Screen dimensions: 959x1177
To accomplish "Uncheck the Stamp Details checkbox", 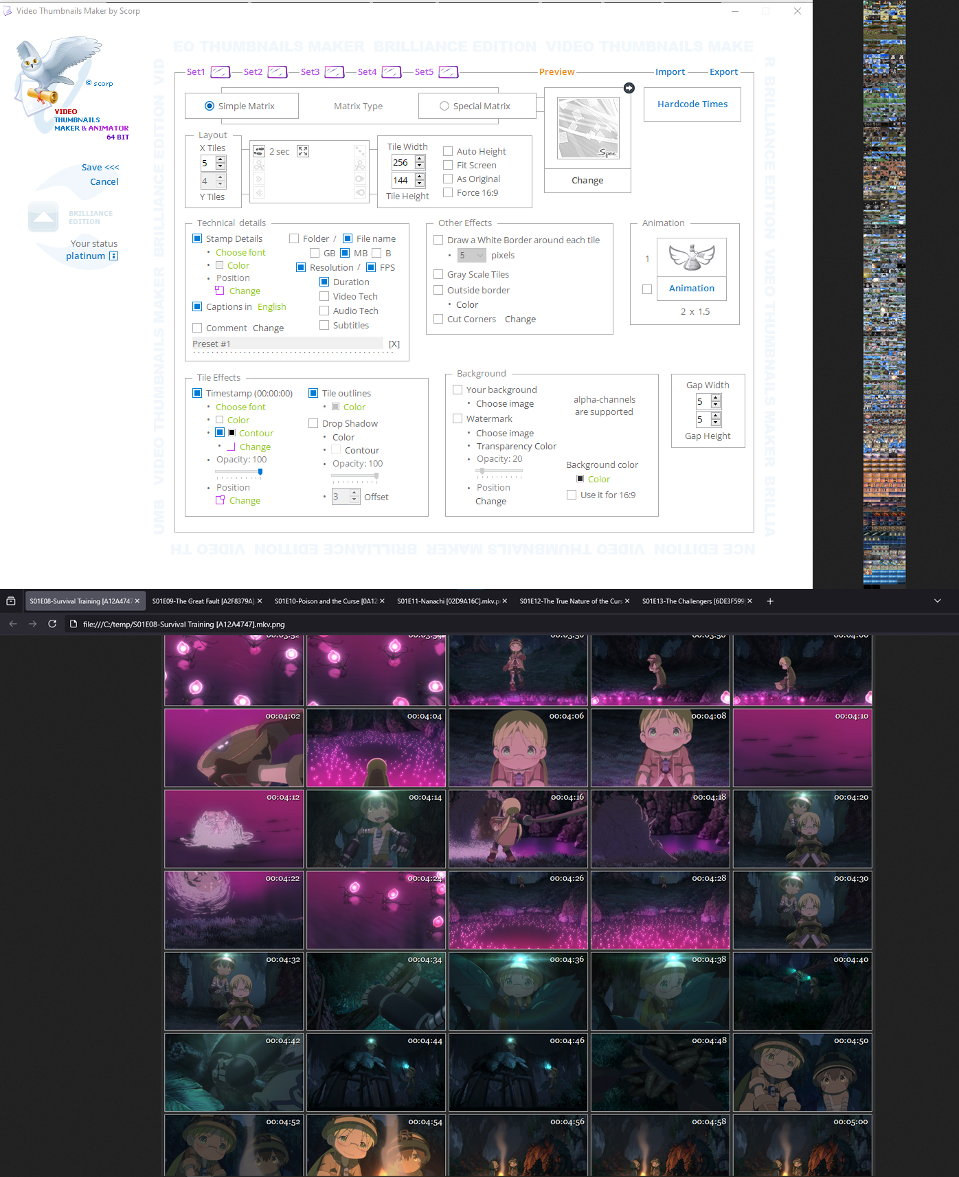I will [x=197, y=238].
